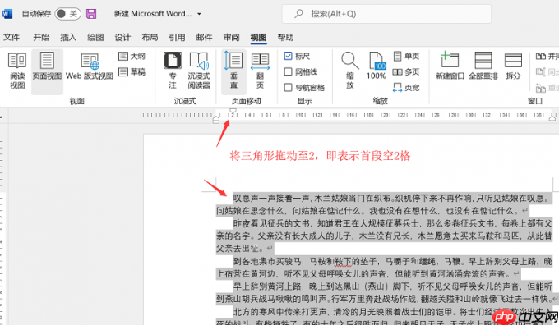The height and width of the screenshot is (325, 559).
Task: Uncheck the Ruler checkbox (标尺)
Action: click(x=288, y=56)
